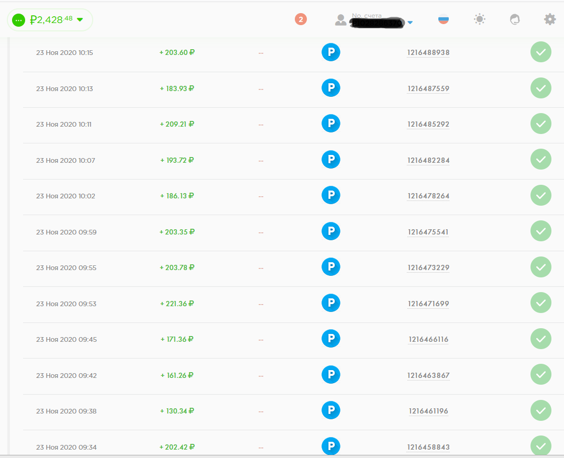Screen dimensions: 564x458
Task: Click the success checkmark for +203.35 ₽
Action: (540, 231)
